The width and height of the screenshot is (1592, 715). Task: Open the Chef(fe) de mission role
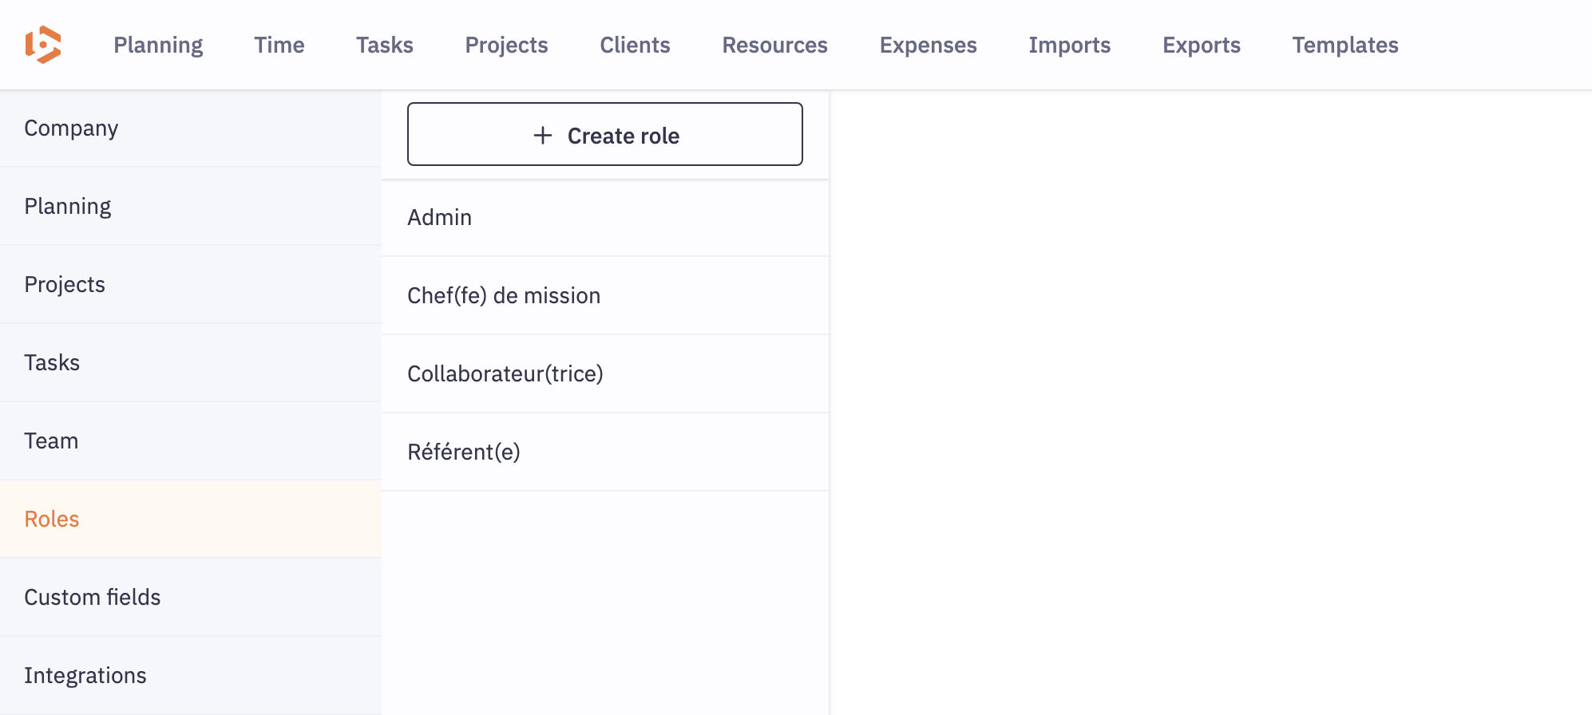click(504, 296)
